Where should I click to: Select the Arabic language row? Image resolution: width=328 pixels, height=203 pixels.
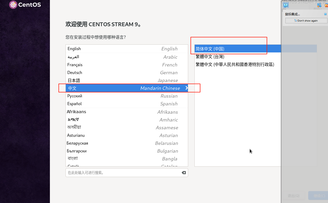(127, 57)
